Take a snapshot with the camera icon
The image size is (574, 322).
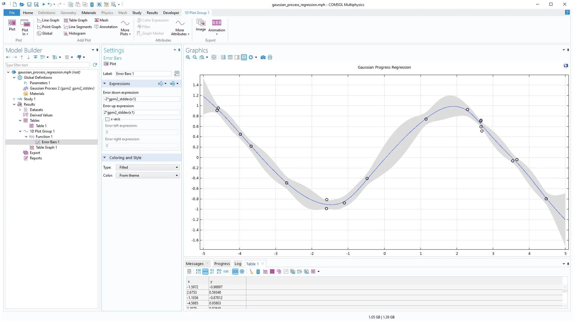263,57
